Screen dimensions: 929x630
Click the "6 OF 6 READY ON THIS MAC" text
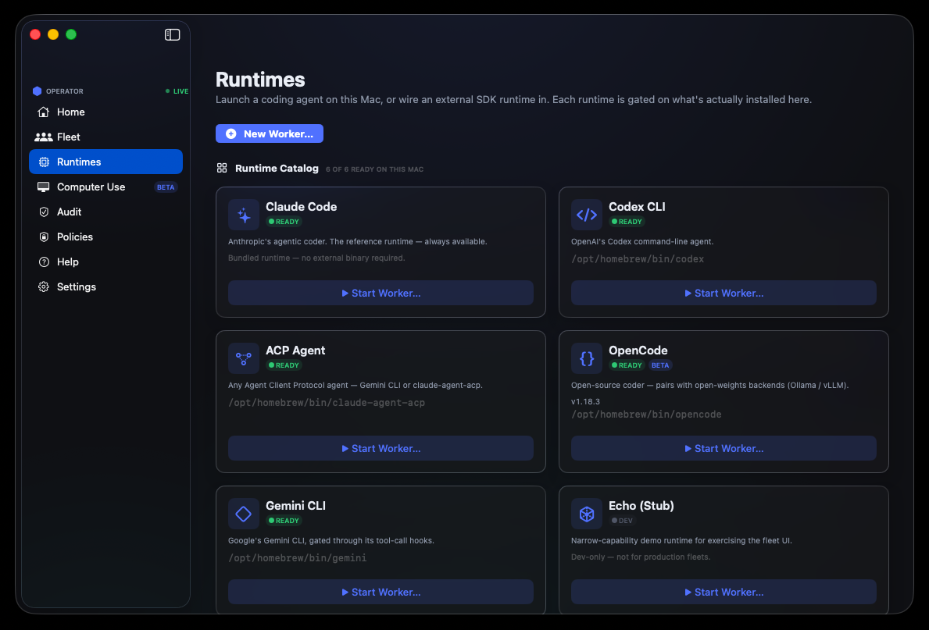[374, 169]
